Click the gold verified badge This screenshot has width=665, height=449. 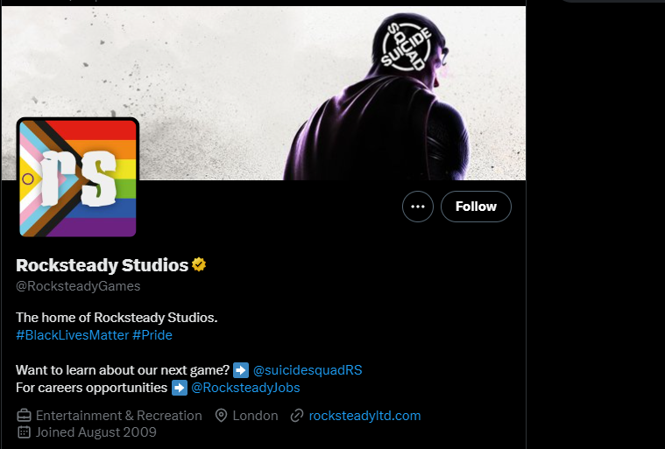[200, 264]
